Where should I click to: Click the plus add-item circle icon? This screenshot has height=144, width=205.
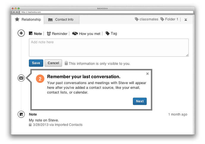[x=21, y=33]
